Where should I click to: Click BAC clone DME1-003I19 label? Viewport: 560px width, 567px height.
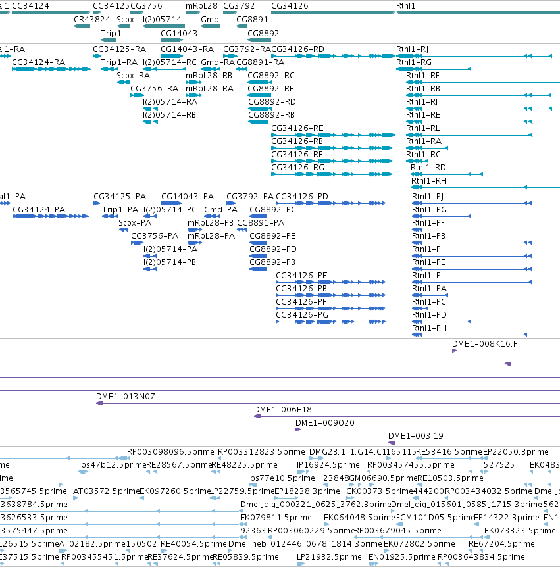(416, 436)
